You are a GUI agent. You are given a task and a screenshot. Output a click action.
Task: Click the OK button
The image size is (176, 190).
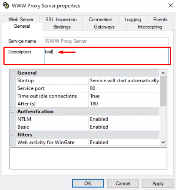point(88,183)
